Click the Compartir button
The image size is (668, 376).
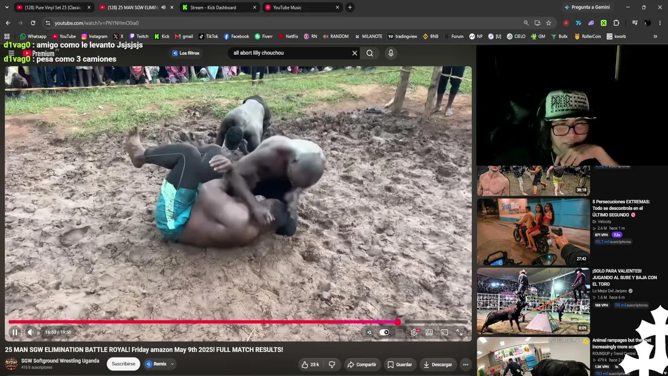click(x=362, y=365)
